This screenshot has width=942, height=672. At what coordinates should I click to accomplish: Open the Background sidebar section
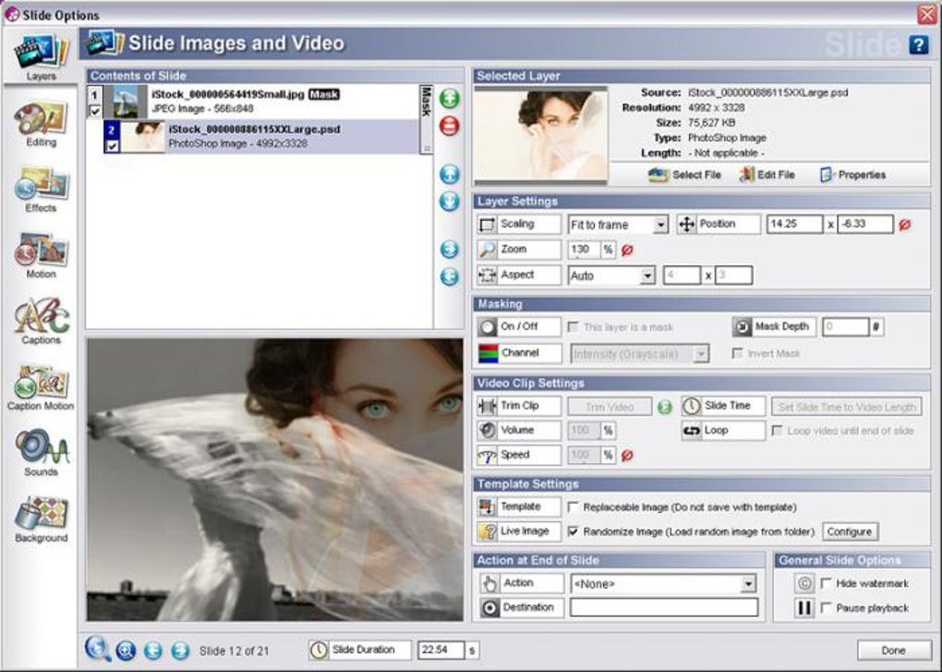(41, 519)
